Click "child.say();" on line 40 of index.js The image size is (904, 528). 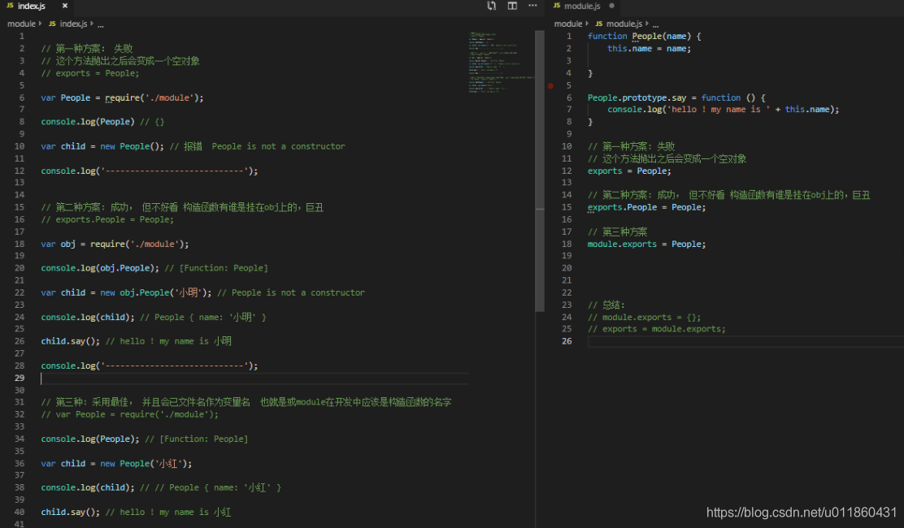71,512
